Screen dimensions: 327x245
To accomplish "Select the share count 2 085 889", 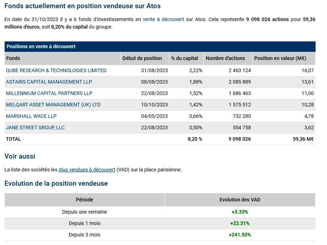I will pyautogui.click(x=240, y=82).
